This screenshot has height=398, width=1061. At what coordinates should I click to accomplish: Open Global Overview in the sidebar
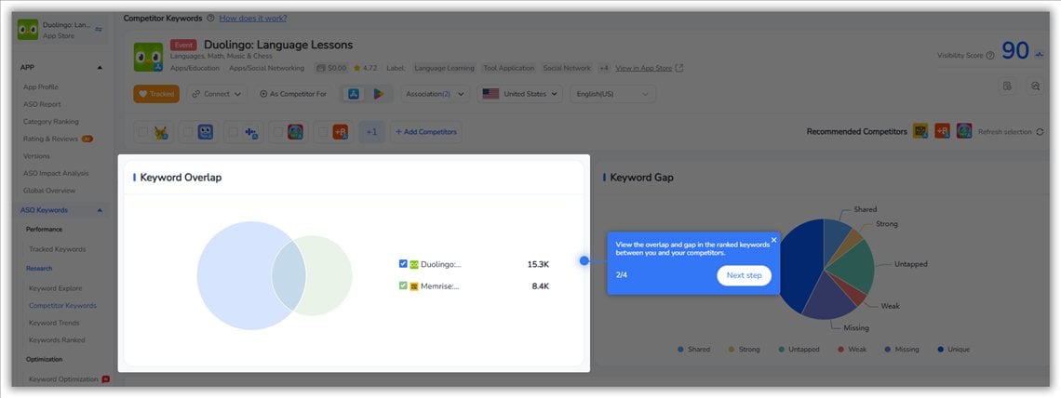tap(49, 191)
